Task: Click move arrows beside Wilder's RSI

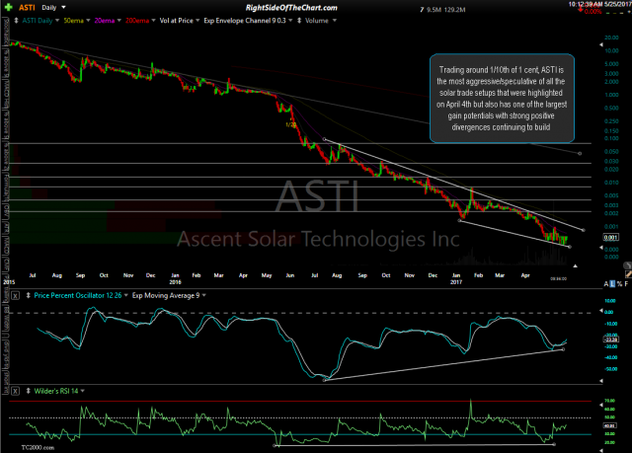Action: (x=29, y=391)
